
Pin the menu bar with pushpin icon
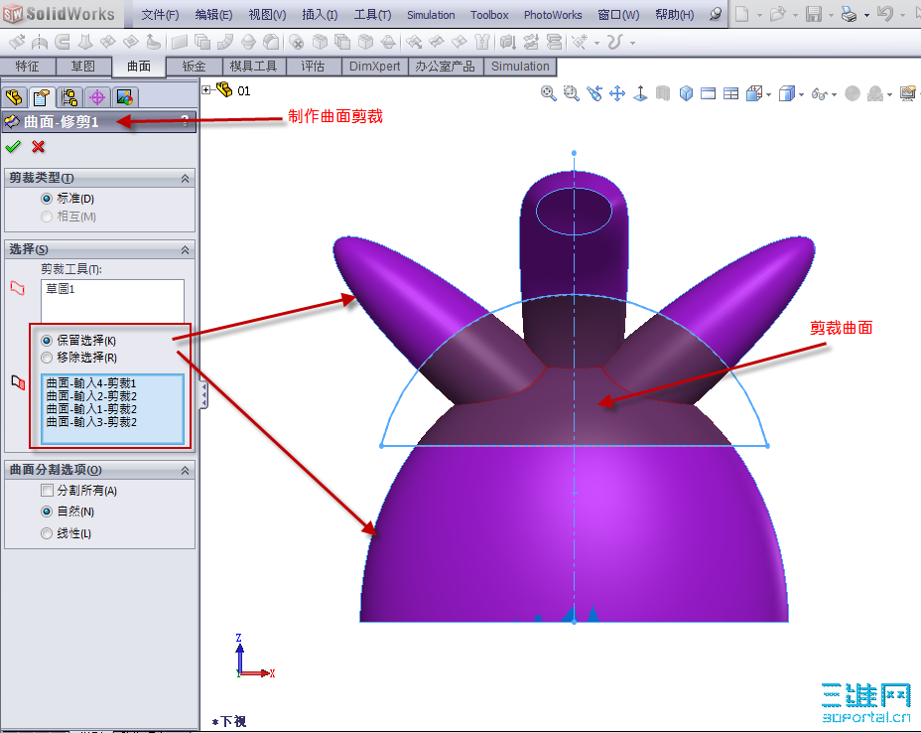coord(716,14)
